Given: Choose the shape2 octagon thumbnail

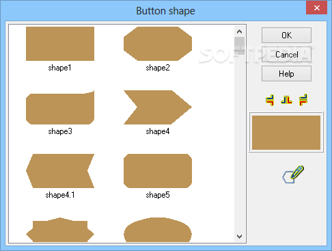Looking at the screenshot, I should [x=158, y=44].
